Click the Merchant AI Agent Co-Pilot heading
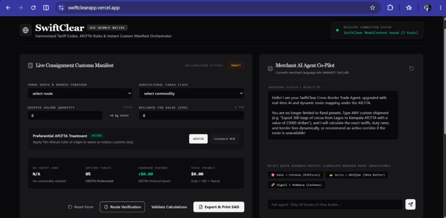 pos(305,66)
